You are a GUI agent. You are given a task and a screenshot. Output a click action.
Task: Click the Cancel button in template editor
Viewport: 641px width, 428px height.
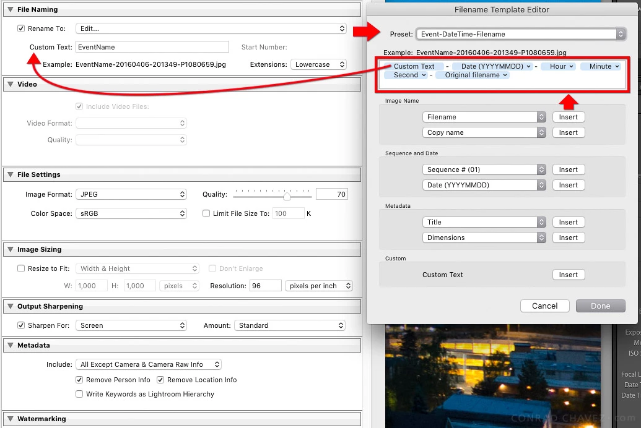[544, 306]
